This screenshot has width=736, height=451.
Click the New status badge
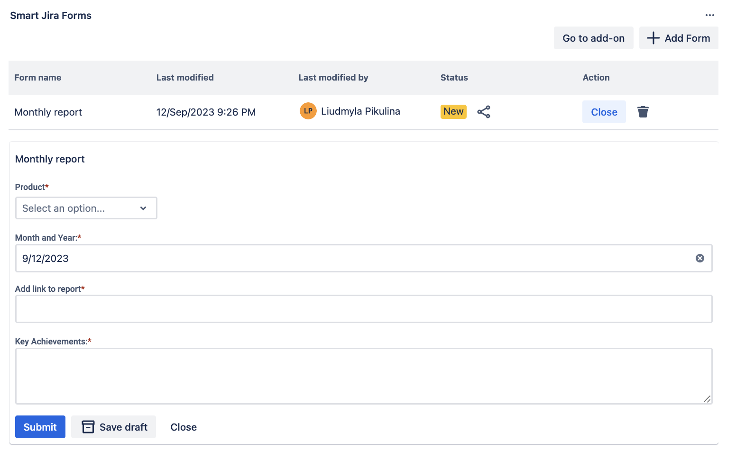[x=453, y=111]
